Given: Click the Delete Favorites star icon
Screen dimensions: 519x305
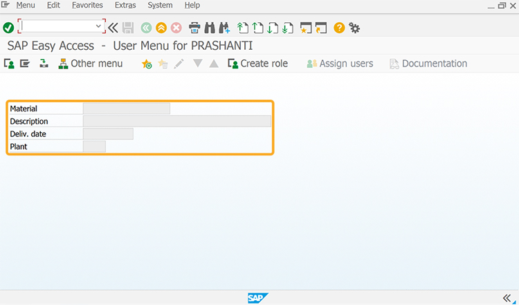Looking at the screenshot, I should [x=163, y=64].
